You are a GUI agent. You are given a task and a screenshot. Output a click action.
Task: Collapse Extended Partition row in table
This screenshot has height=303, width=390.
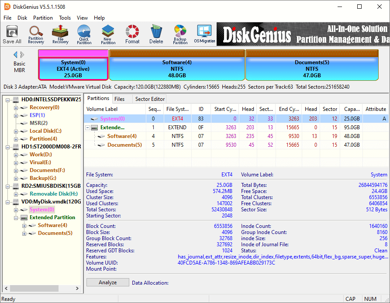88,127
